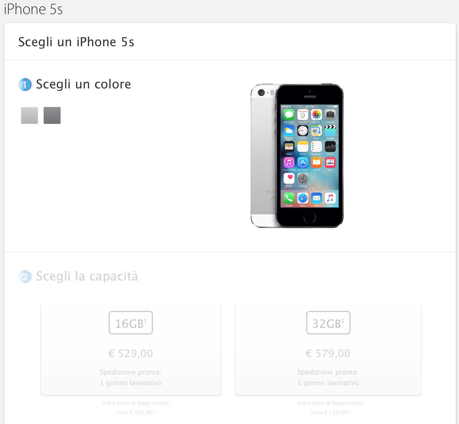Image resolution: width=459 pixels, height=424 pixels.
Task: Click the App Store icon on iPhone screen
Action: click(303, 162)
